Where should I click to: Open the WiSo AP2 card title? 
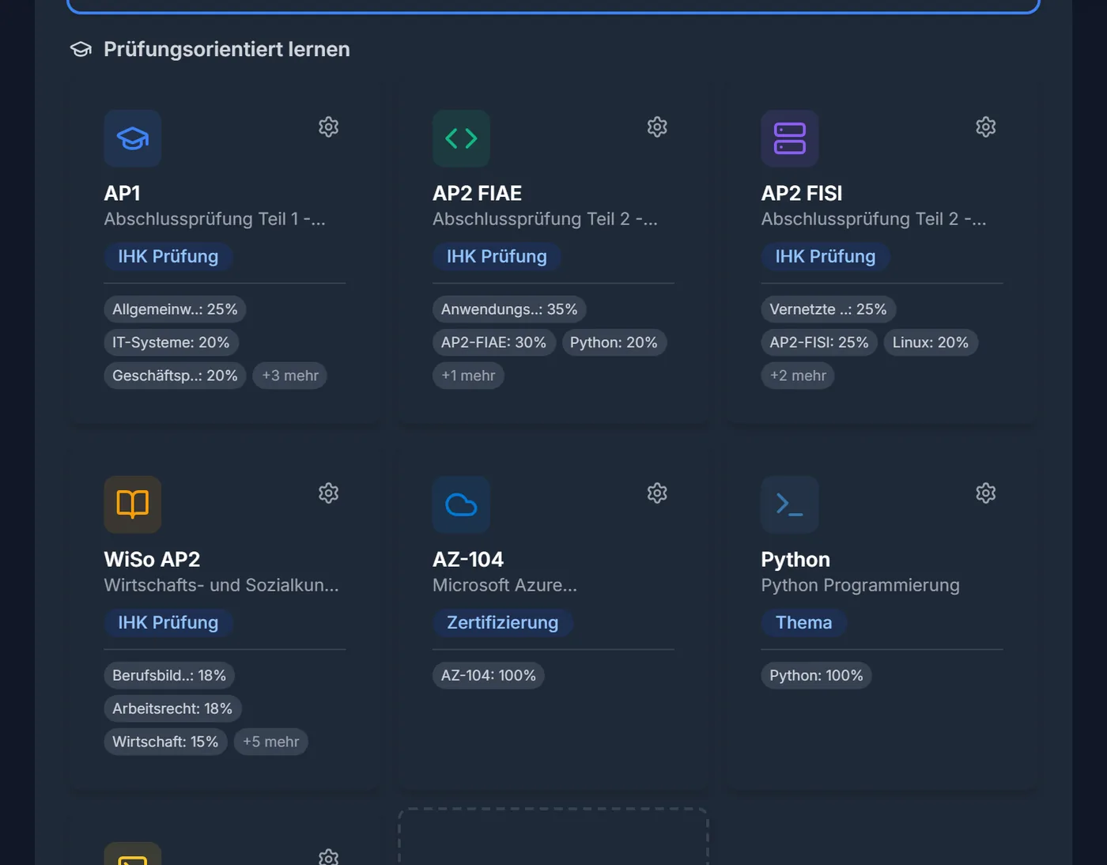point(153,559)
